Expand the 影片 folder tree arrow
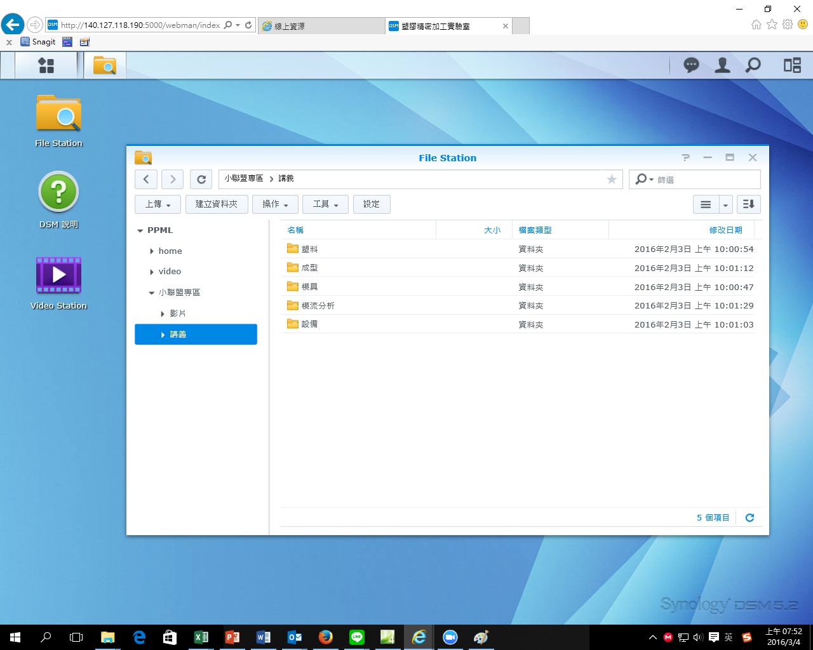 163,314
